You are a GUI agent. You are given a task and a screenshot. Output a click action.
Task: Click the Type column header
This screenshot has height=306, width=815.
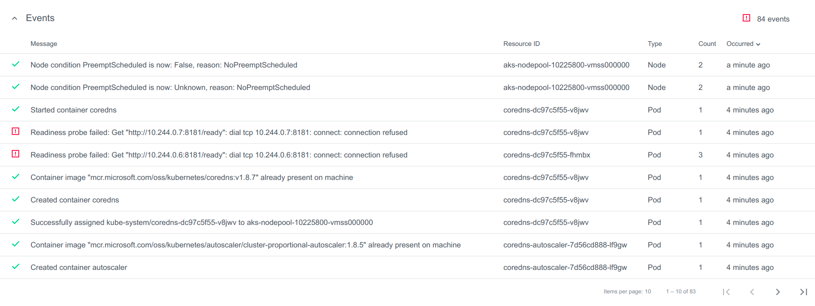click(654, 44)
